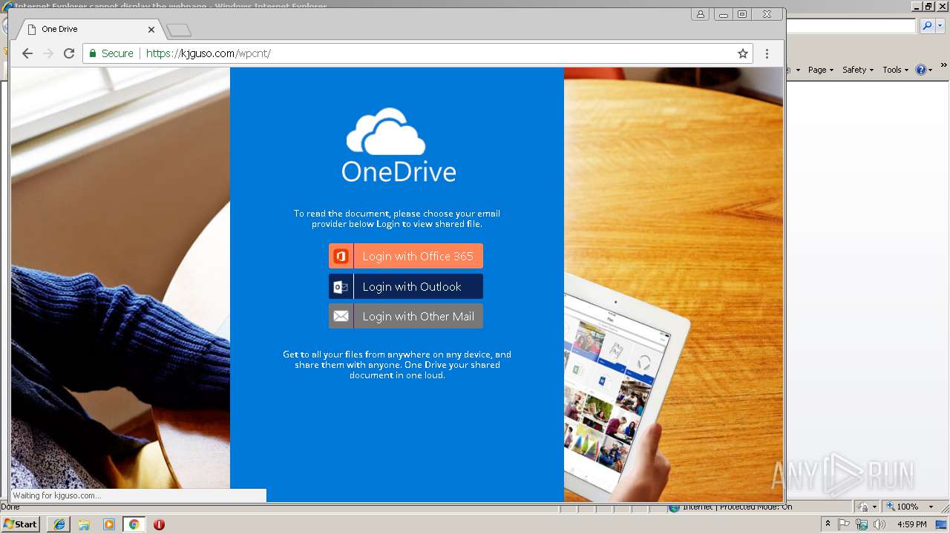This screenshot has width=950, height=534.
Task: Open the IE Page menu
Action: (820, 70)
